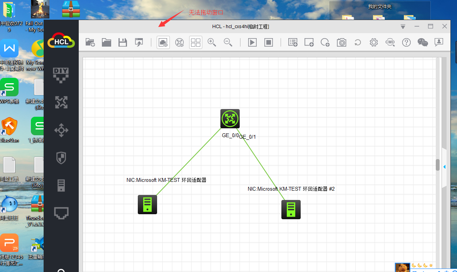Open the 阿里旺旺 desktop shortcut

9,208
